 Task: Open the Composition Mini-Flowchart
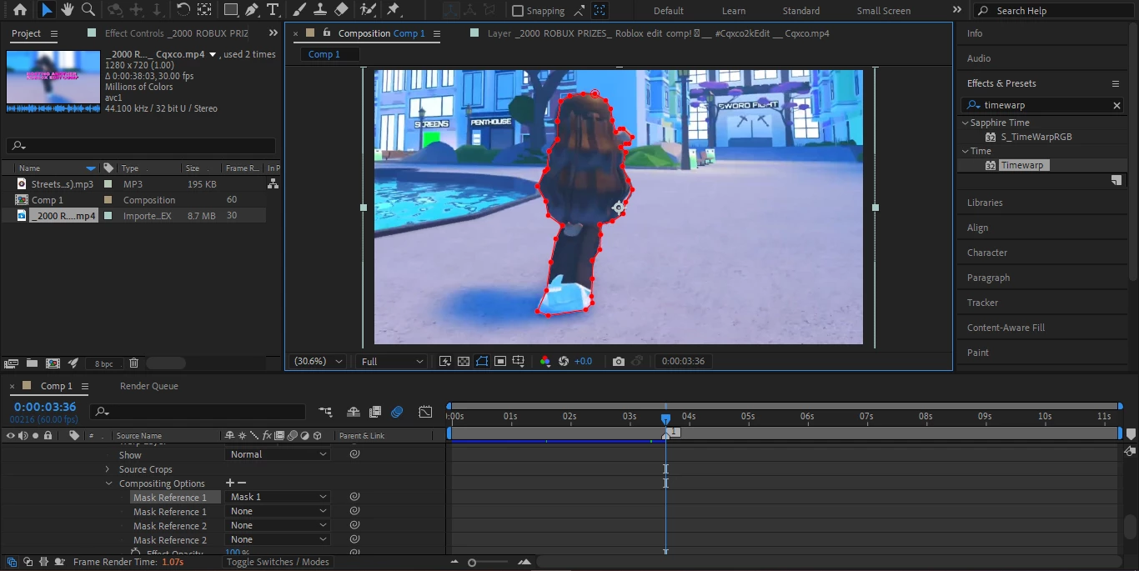pos(325,412)
